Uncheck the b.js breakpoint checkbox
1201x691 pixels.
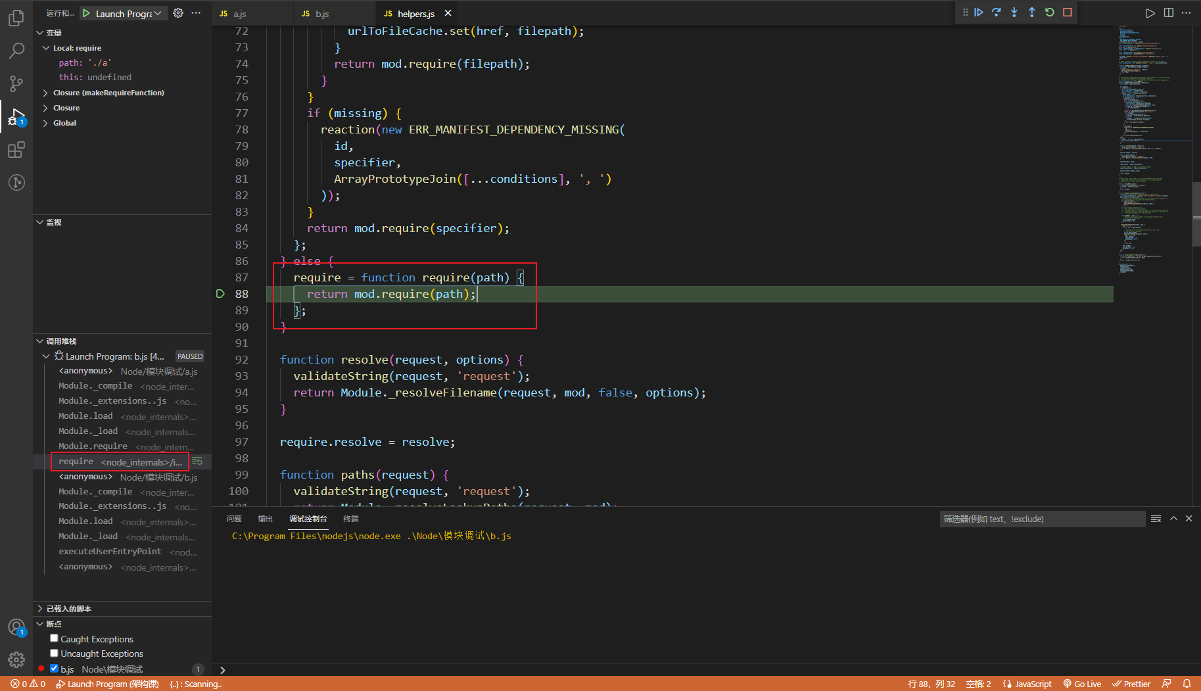(55, 669)
